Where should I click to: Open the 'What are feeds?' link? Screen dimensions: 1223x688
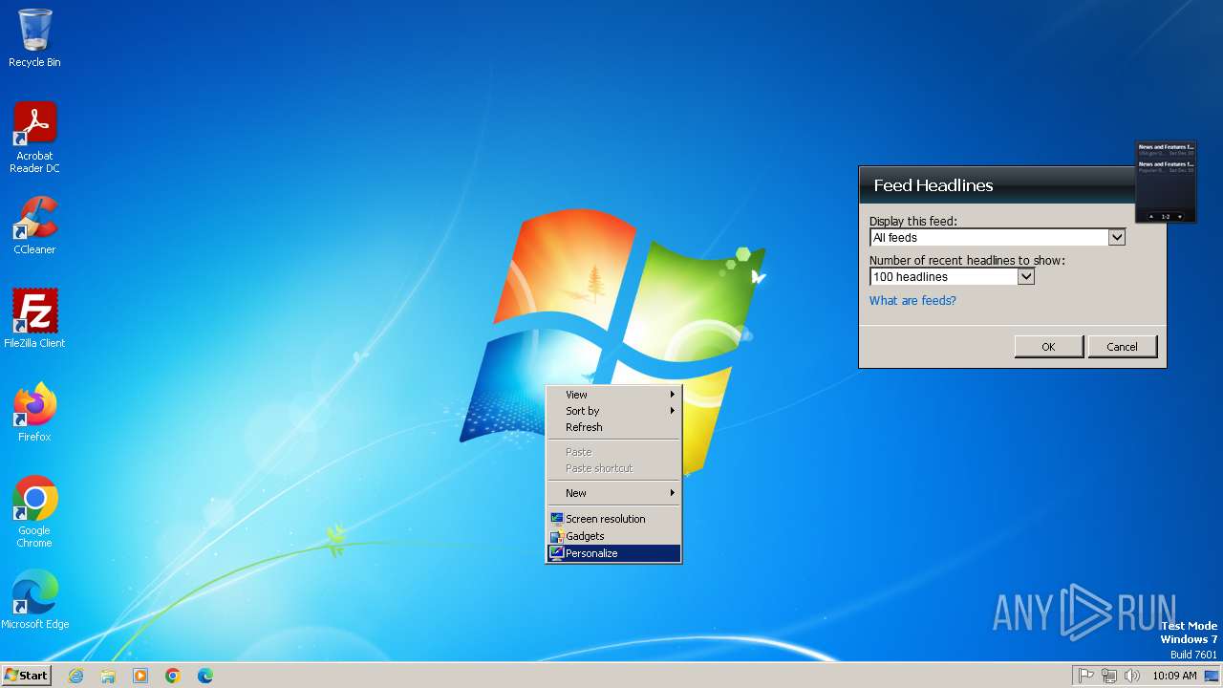coord(912,300)
